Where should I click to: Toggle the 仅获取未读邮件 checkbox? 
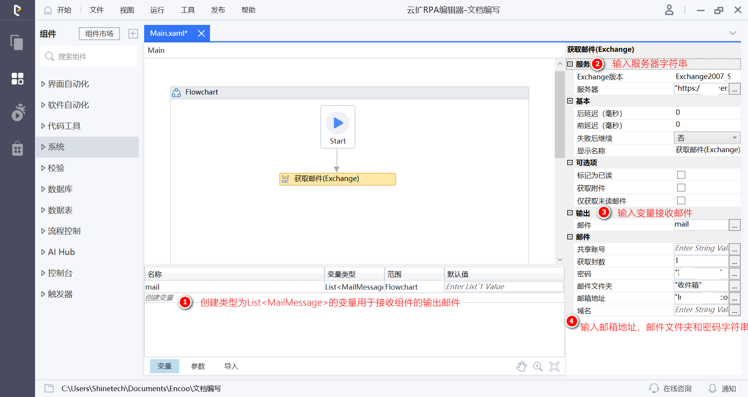pyautogui.click(x=681, y=200)
